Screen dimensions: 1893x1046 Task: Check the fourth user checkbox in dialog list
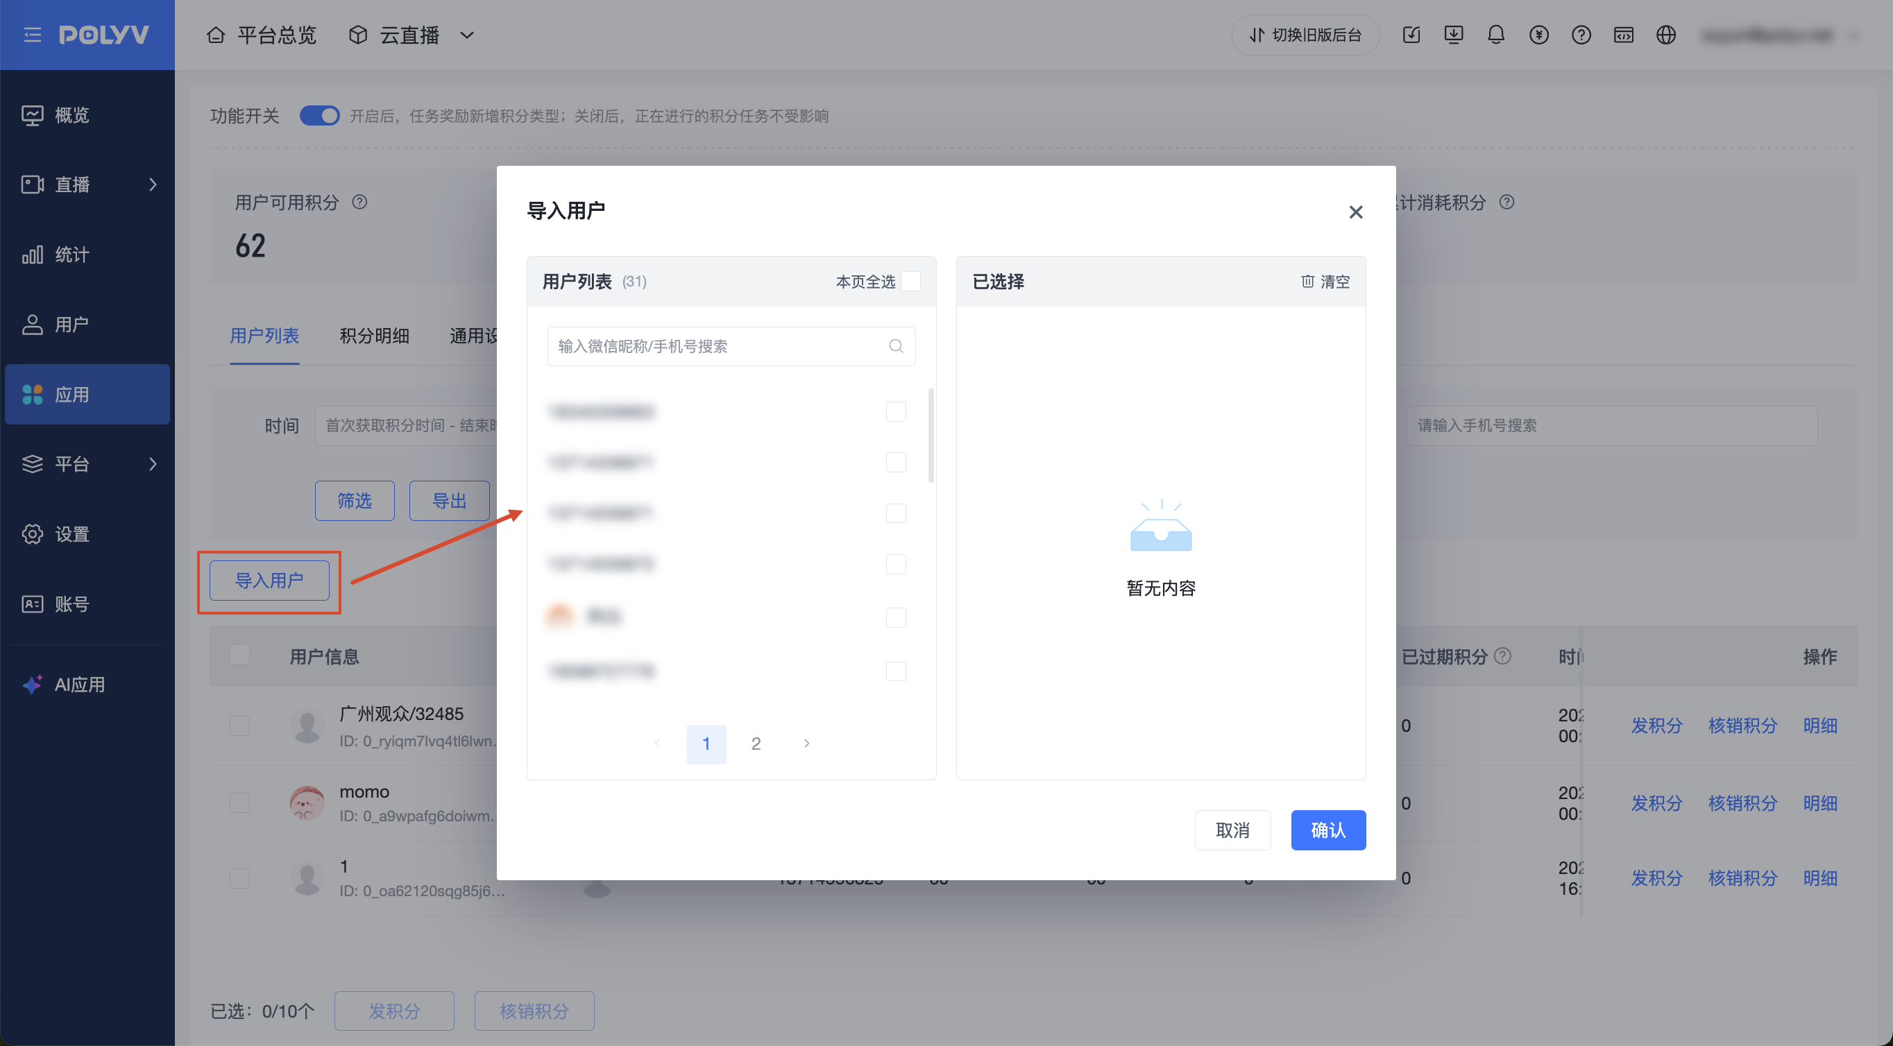896,564
